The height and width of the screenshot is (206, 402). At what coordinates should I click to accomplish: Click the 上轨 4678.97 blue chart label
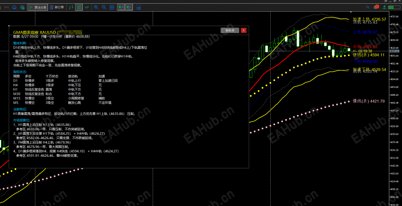click(365, 32)
